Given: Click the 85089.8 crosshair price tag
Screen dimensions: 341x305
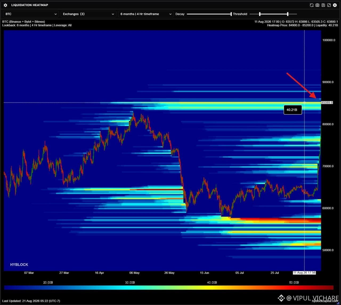Looking at the screenshot, I should pos(327,103).
